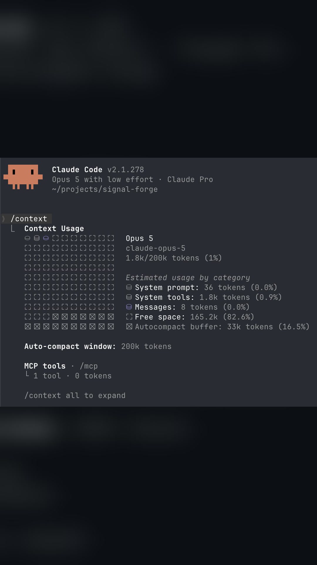Click the '/context all to expand' hint
The width and height of the screenshot is (317, 565).
[75, 395]
